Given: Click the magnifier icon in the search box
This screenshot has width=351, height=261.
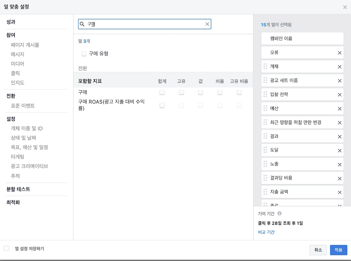Looking at the screenshot, I should tap(82, 24).
